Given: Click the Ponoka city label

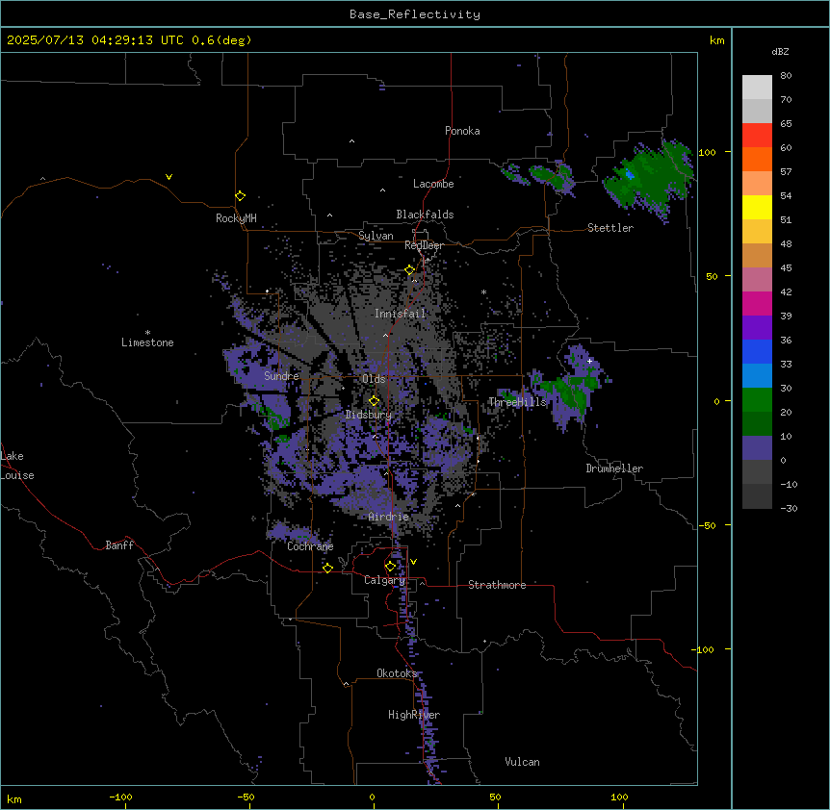Looking at the screenshot, I should [462, 131].
